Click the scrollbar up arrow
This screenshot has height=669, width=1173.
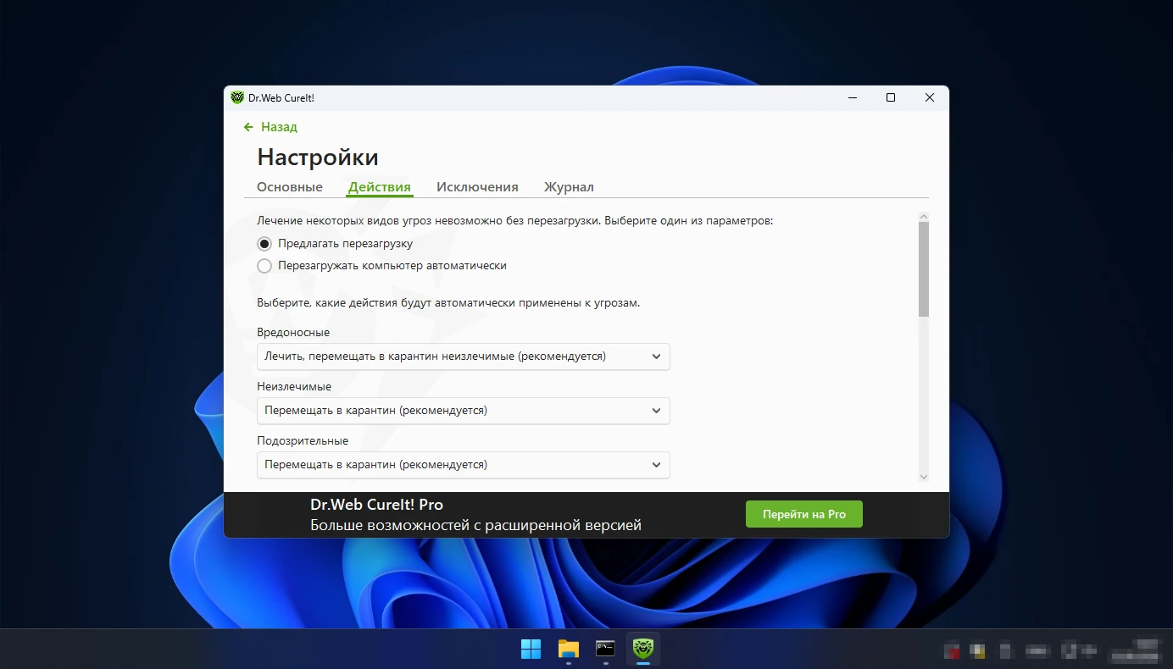coord(924,217)
